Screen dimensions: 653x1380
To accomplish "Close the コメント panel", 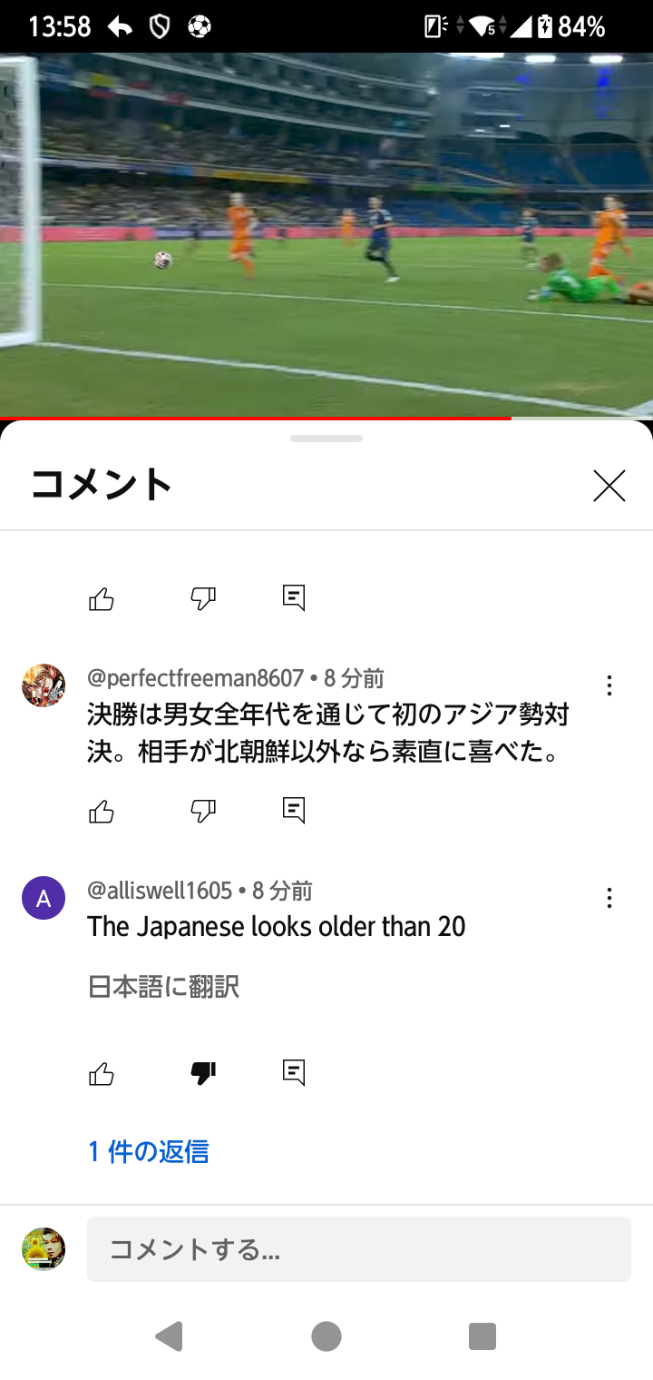I will 609,486.
